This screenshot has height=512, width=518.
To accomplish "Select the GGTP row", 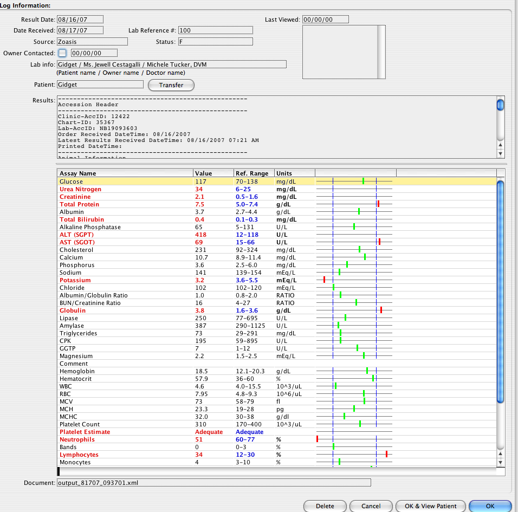I will [277, 348].
